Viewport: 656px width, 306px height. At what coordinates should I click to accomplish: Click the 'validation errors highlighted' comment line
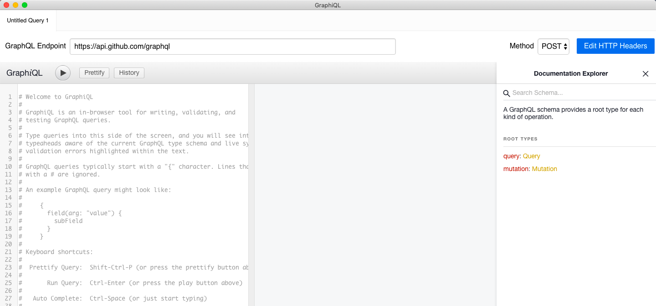(103, 151)
